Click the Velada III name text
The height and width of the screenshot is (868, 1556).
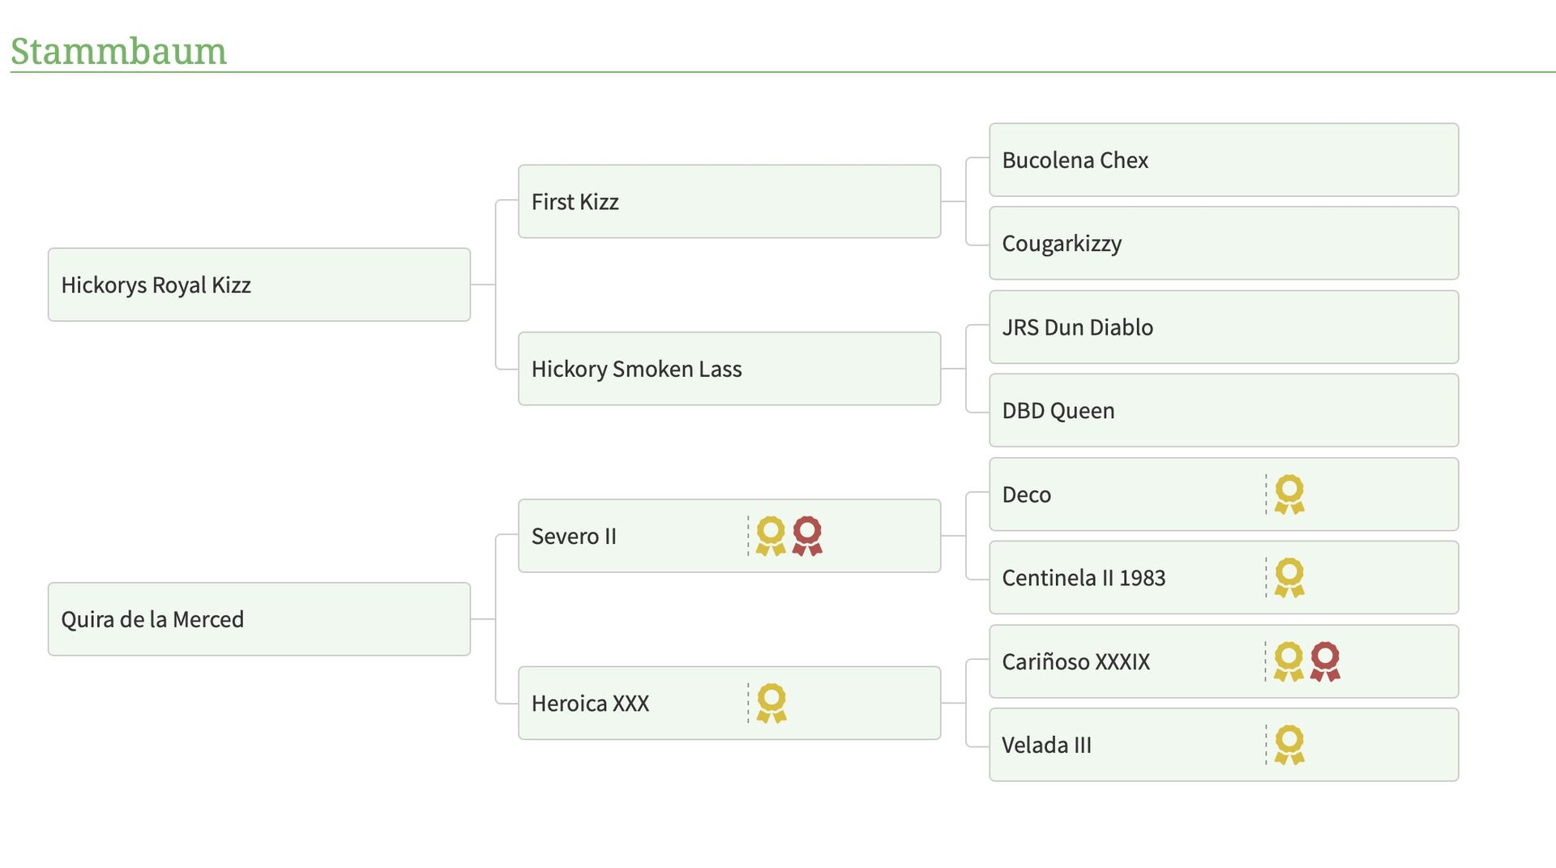[1046, 745]
